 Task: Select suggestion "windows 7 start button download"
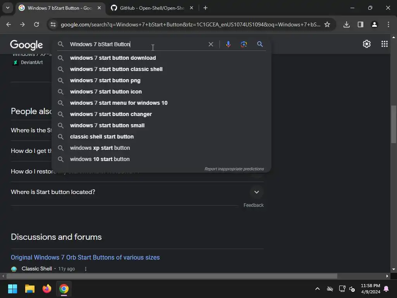coord(161,58)
